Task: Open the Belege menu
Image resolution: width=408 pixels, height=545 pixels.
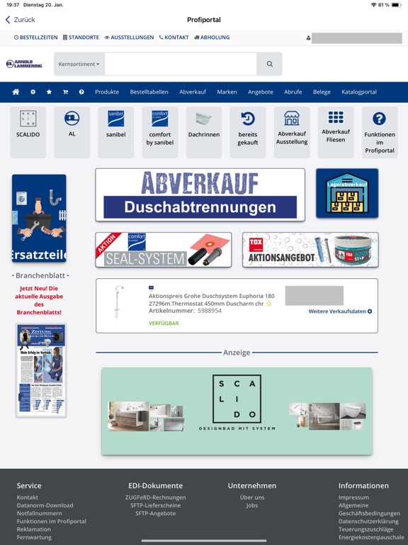Action: [322, 92]
